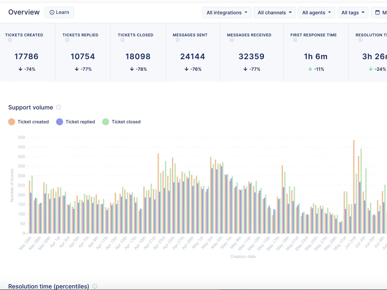Click the Learn button
Screen dimensions: 387x290
pyautogui.click(x=59, y=12)
